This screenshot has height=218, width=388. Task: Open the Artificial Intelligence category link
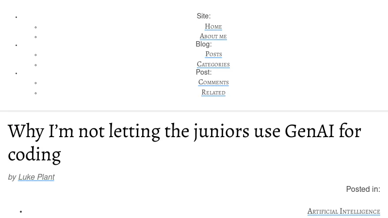pyautogui.click(x=343, y=211)
